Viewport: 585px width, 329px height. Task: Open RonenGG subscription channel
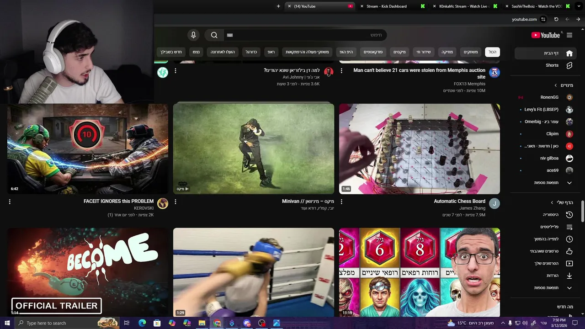pyautogui.click(x=546, y=97)
